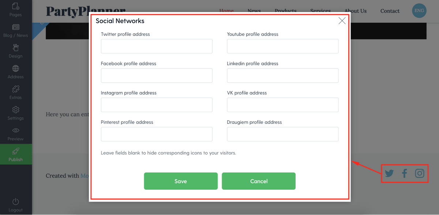This screenshot has height=215, width=439.
Task: Open the Contact menu item
Action: (x=390, y=11)
